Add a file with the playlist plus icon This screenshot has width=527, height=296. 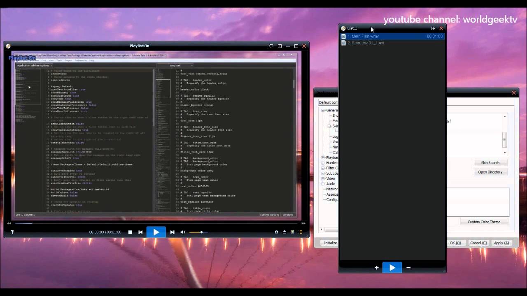[x=376, y=268]
